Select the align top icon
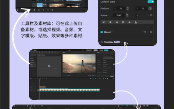The height and width of the screenshot is (109, 174). point(123,22)
